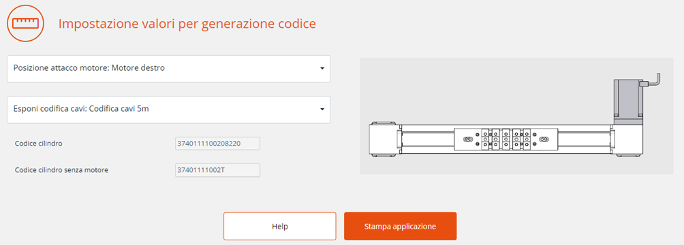Click the Impostazione valori per generazione codice heading
The image size is (684, 245).
click(187, 24)
